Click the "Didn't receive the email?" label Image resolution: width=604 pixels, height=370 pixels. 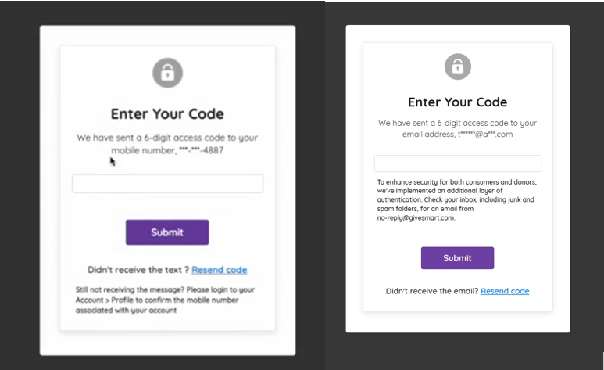[x=431, y=291]
